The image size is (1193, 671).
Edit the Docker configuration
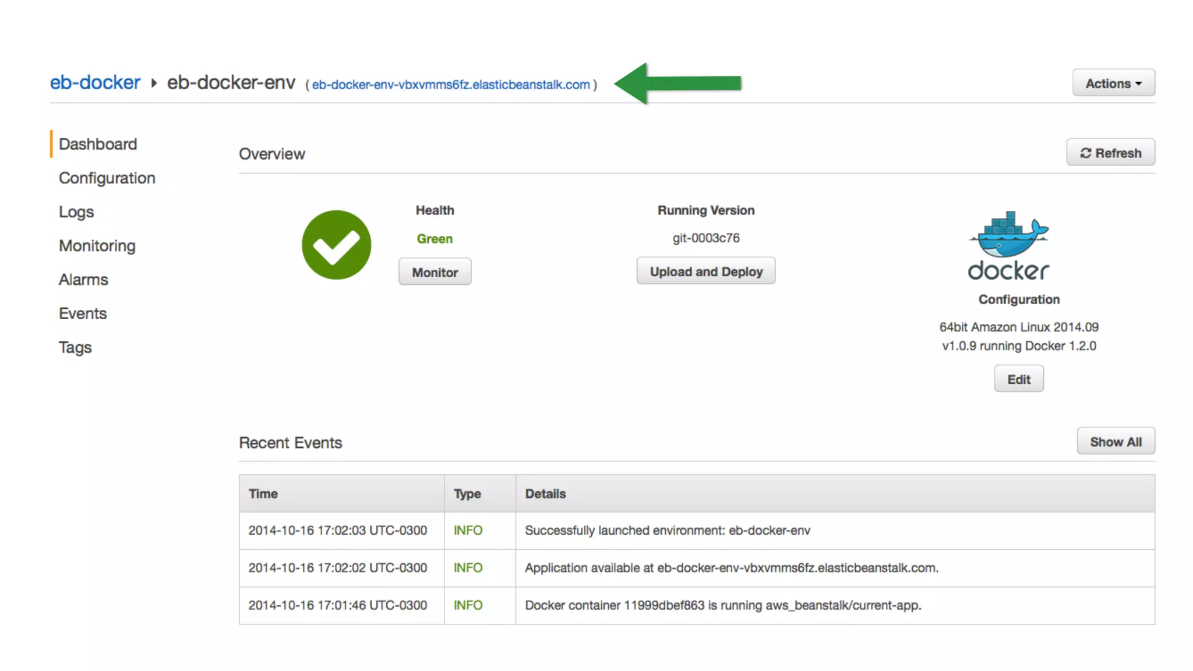point(1018,379)
